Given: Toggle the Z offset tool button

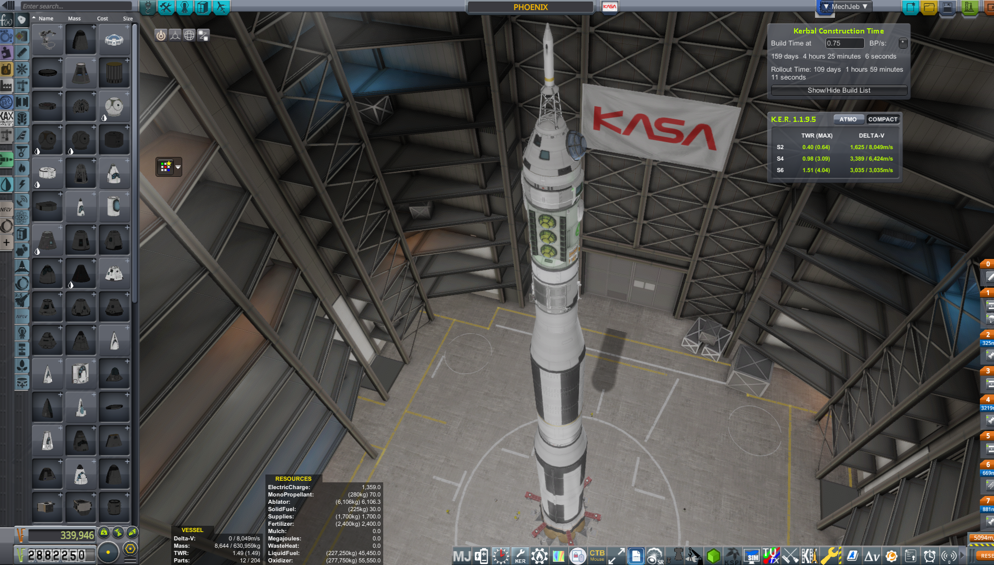Looking at the screenshot, I should [203, 35].
